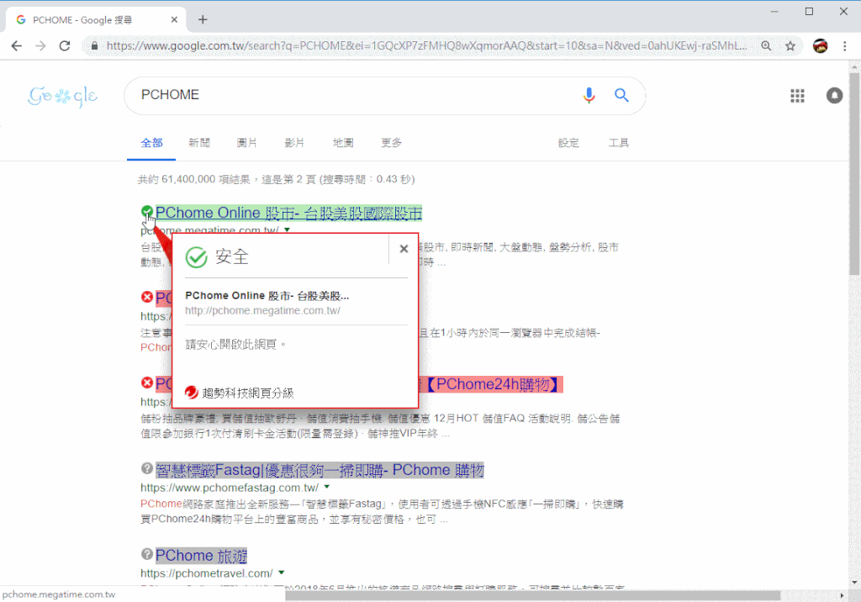
Task: Close the 安全 rating popup
Action: (404, 249)
